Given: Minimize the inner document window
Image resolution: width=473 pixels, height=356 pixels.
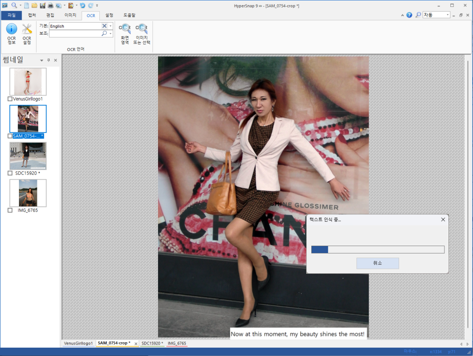Looking at the screenshot, I should click(x=454, y=15).
